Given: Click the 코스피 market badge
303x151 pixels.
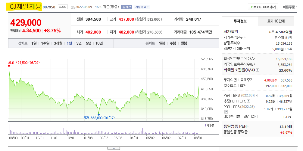Looking at the screenshot, I should click(63, 7).
